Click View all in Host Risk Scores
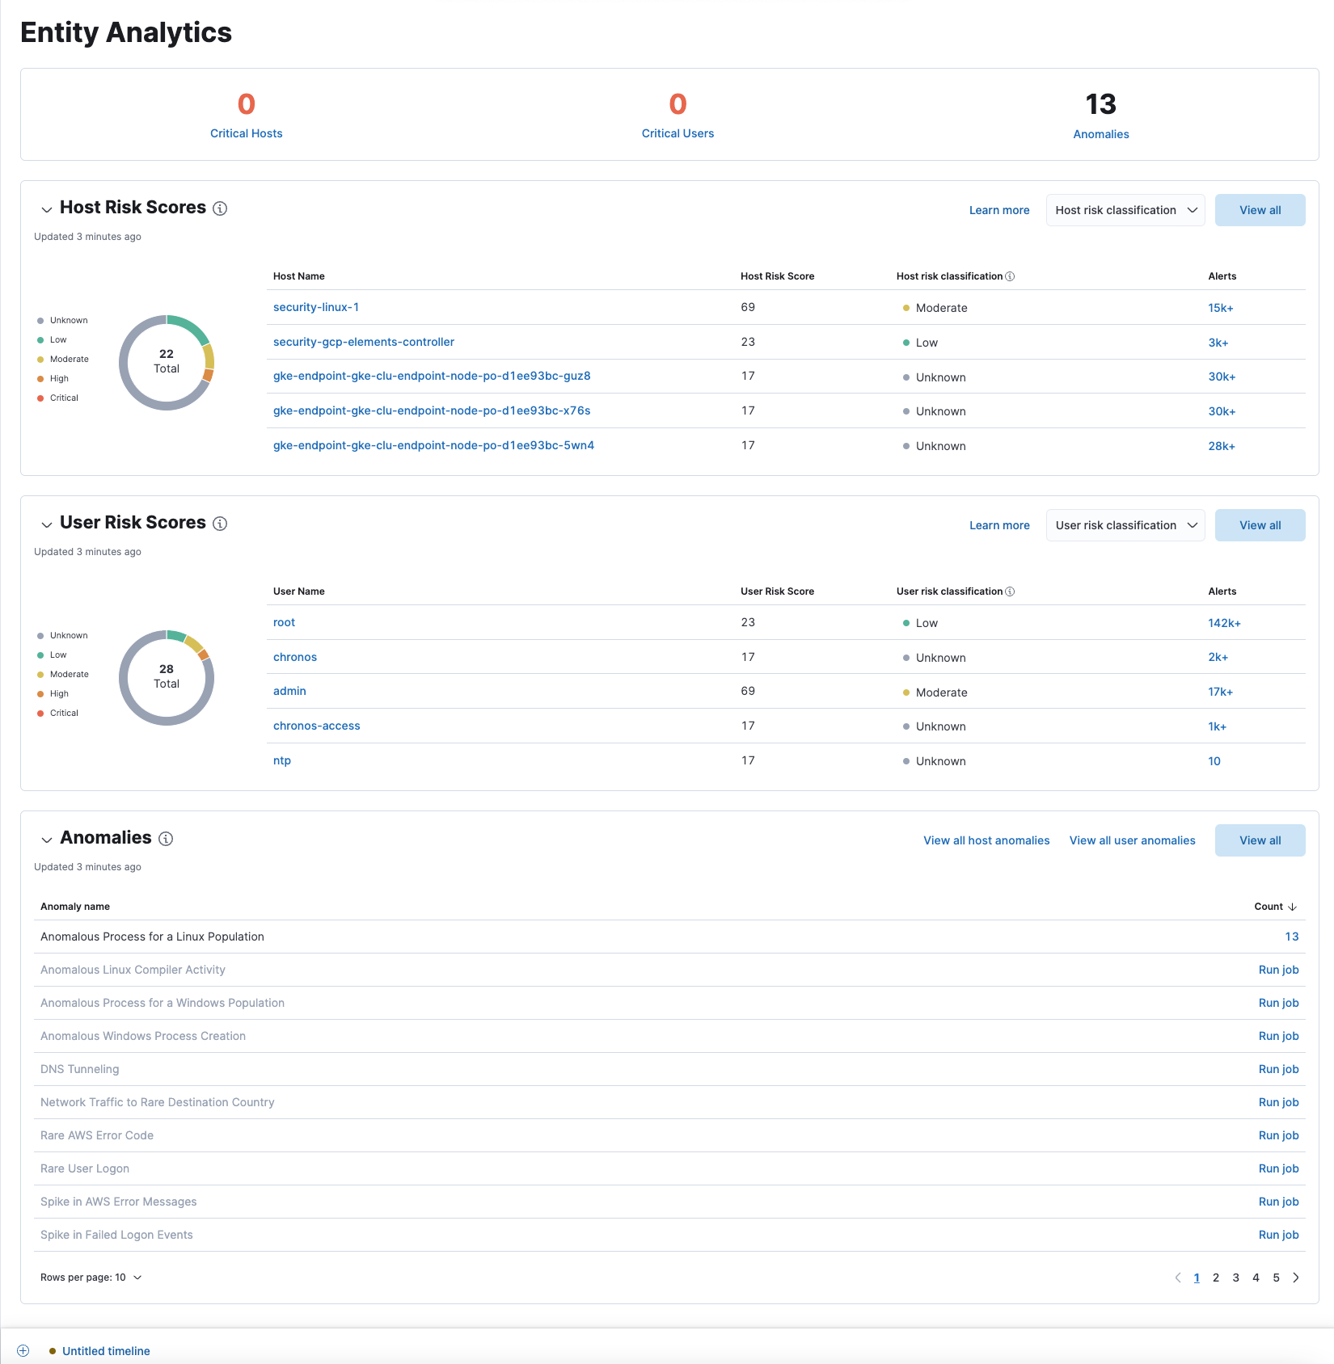Viewport: 1334px width, 1364px height. (x=1259, y=209)
